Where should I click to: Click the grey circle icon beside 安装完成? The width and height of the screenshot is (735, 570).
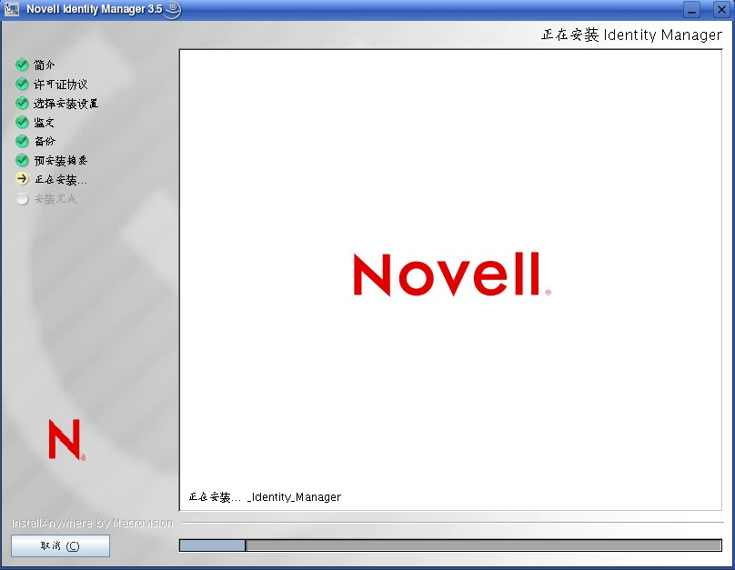coord(22,198)
